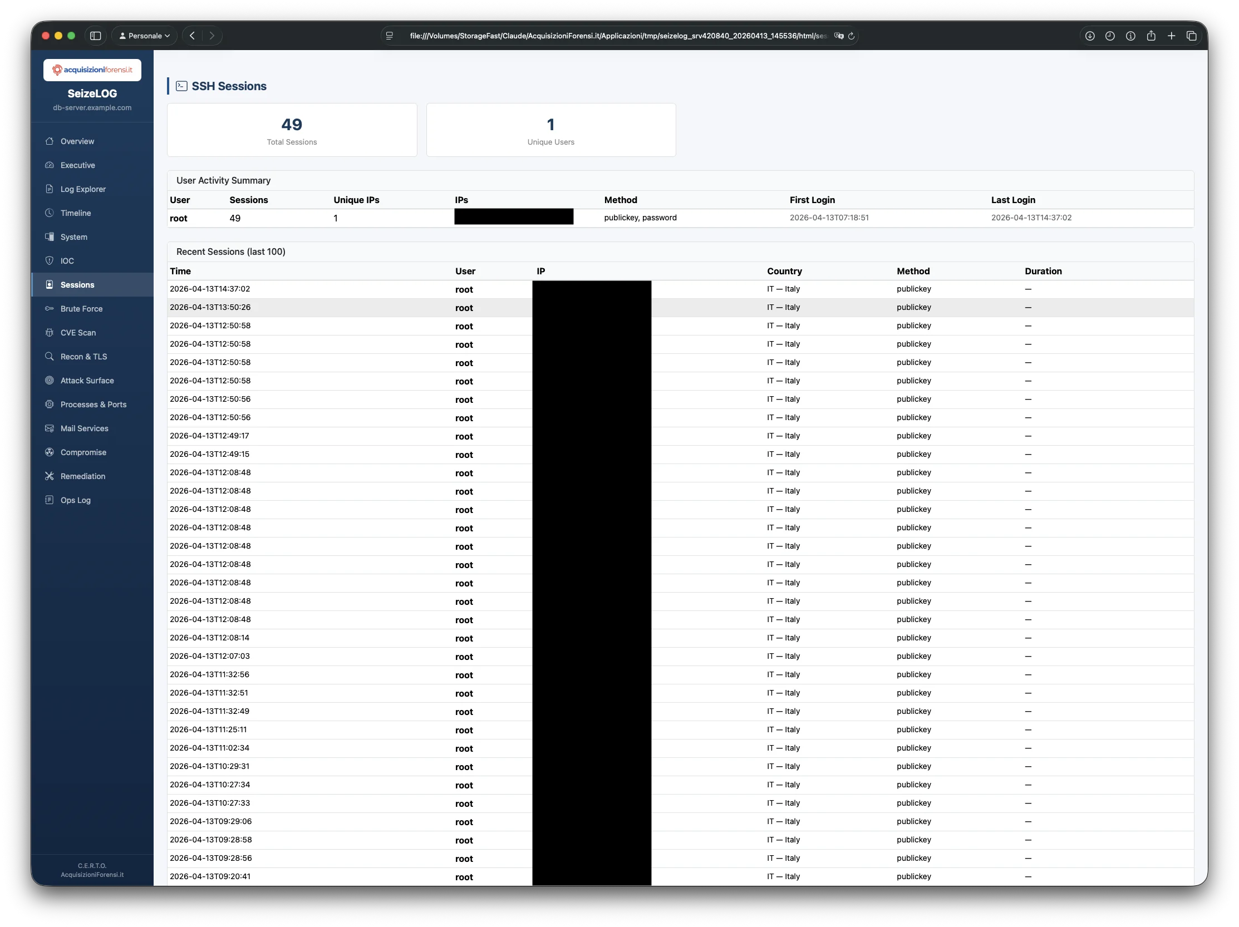Click the Compromise globe icon
The height and width of the screenshot is (927, 1239).
(x=50, y=452)
